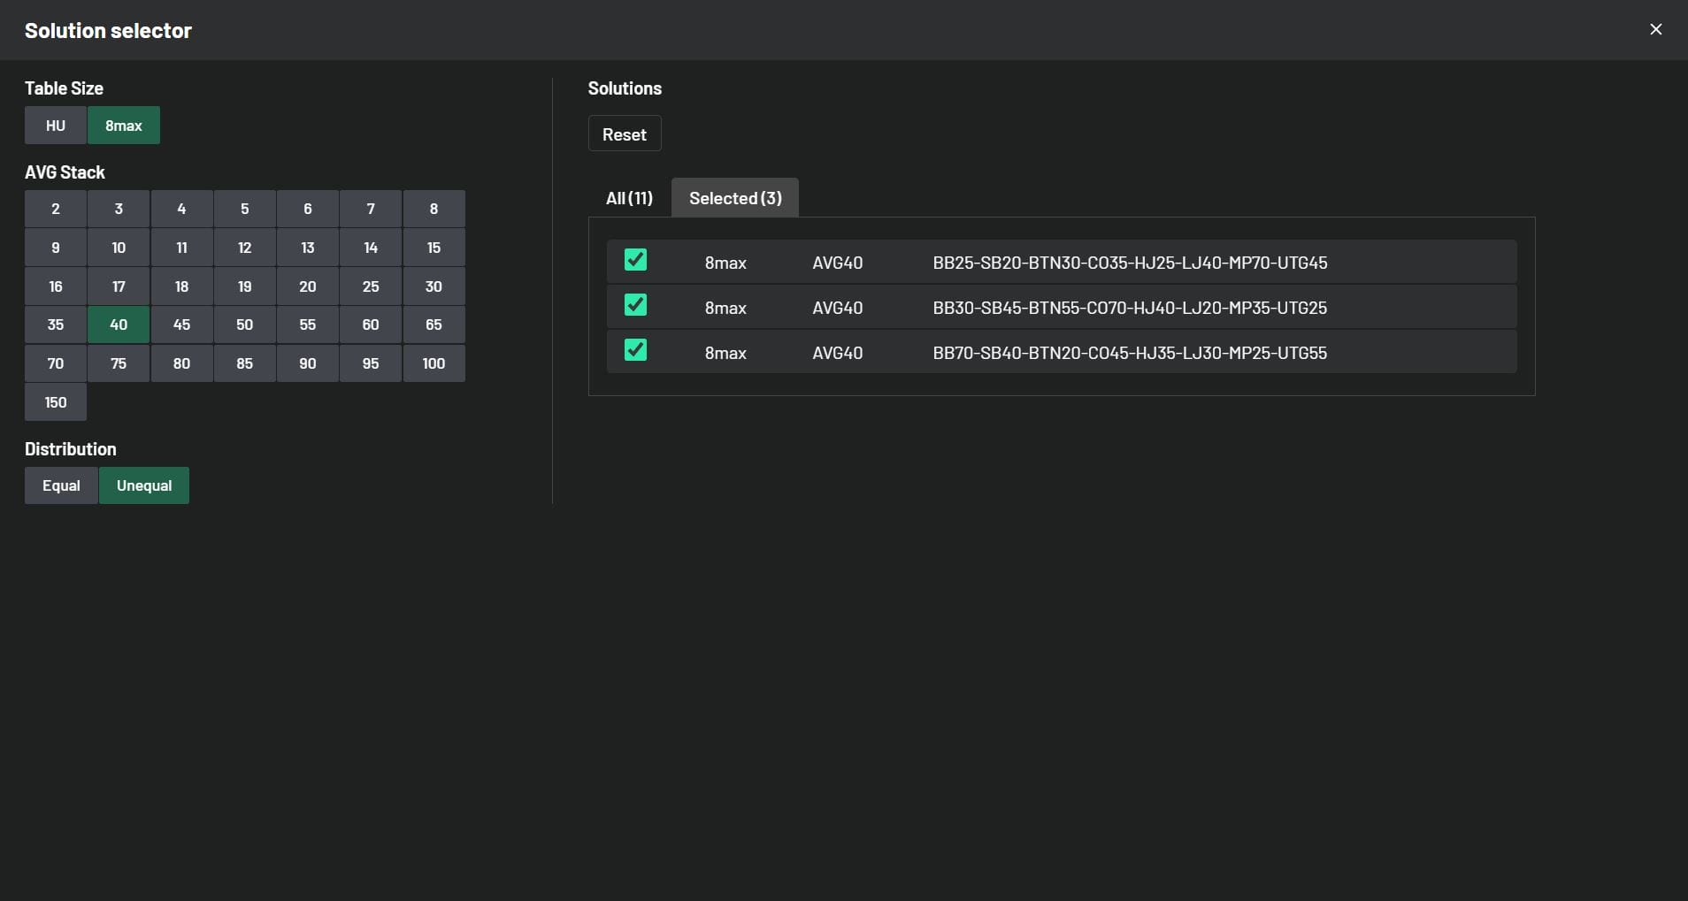Uncheck the BB30-SB45-BTN55 solution checkbox
The height and width of the screenshot is (901, 1688).
(x=635, y=305)
